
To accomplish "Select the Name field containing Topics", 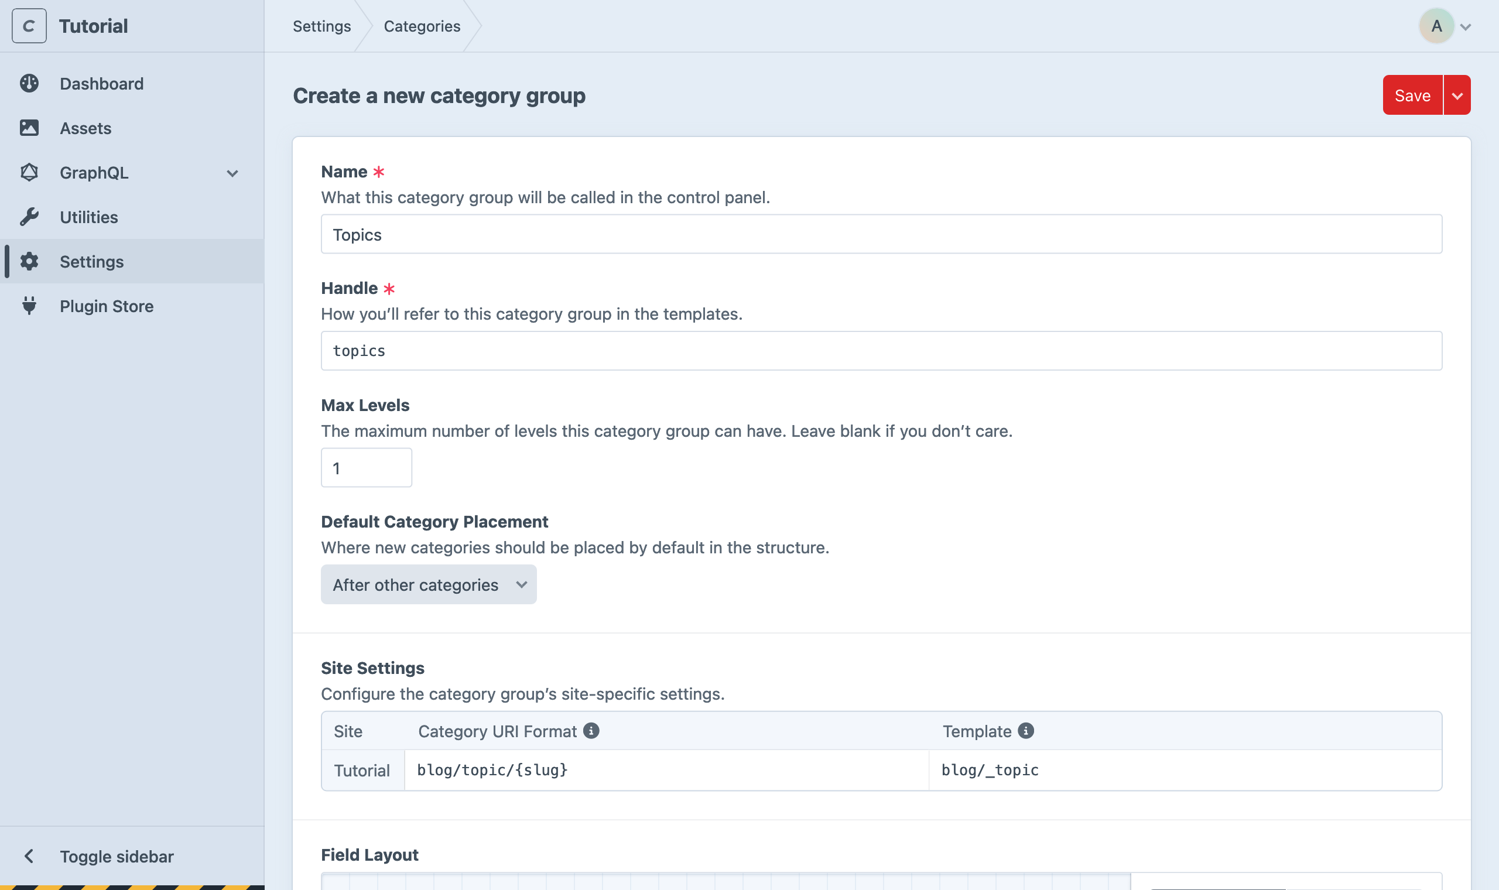I will pos(880,234).
